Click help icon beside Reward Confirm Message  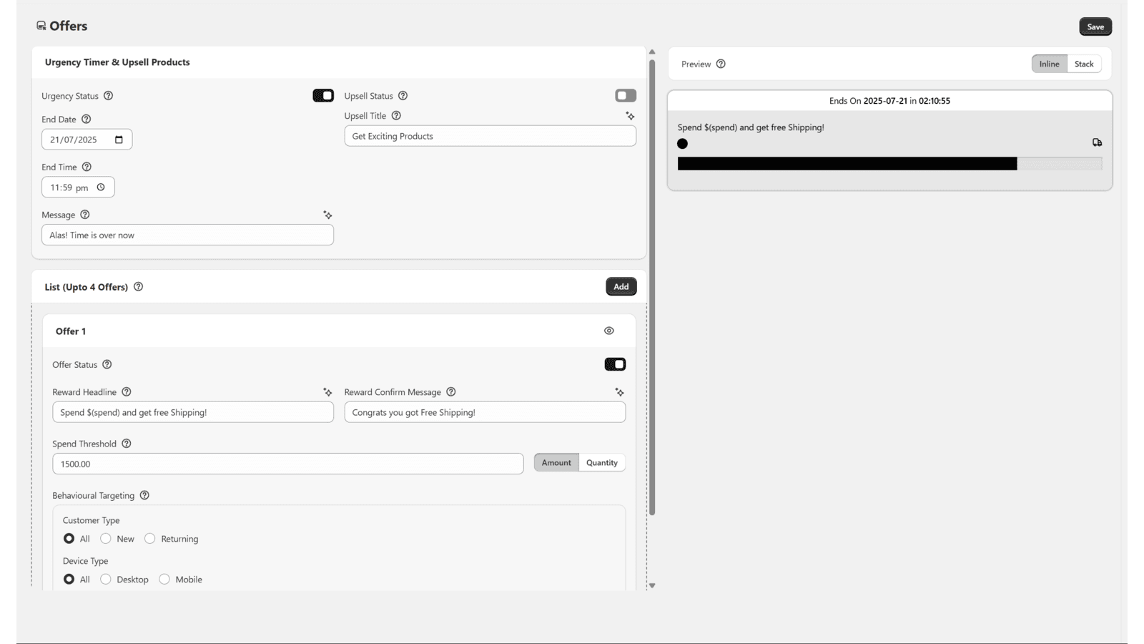[451, 392]
